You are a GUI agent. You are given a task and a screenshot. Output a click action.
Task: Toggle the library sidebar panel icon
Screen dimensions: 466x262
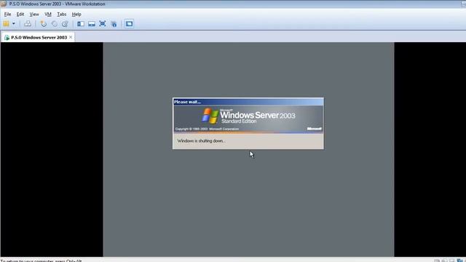tap(81, 24)
